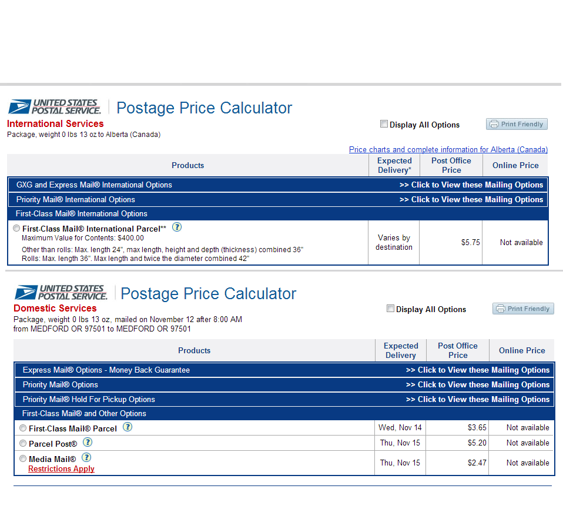Open help icon for First-Class Mail Parcel
Viewport: 563px width, 509px height.
pos(128,427)
